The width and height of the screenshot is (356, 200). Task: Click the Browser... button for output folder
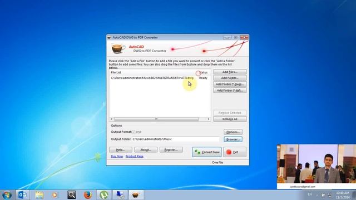point(233,139)
